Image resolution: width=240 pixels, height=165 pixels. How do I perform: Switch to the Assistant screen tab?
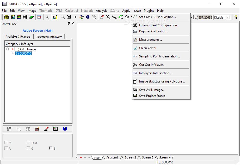point(112,157)
